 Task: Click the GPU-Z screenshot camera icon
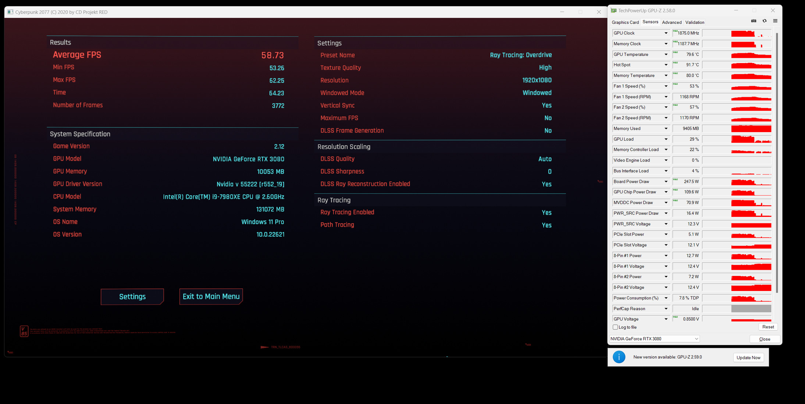point(754,21)
